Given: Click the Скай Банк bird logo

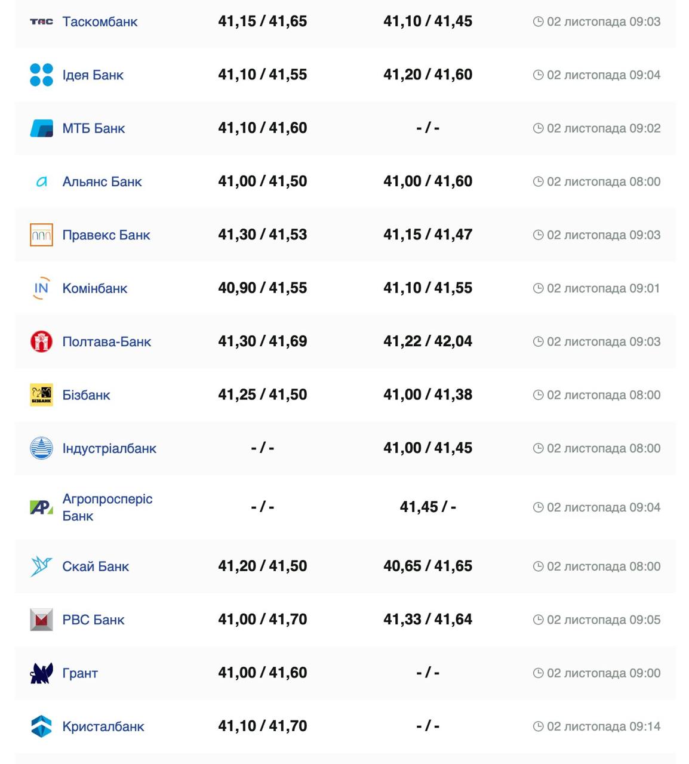Looking at the screenshot, I should pyautogui.click(x=41, y=566).
